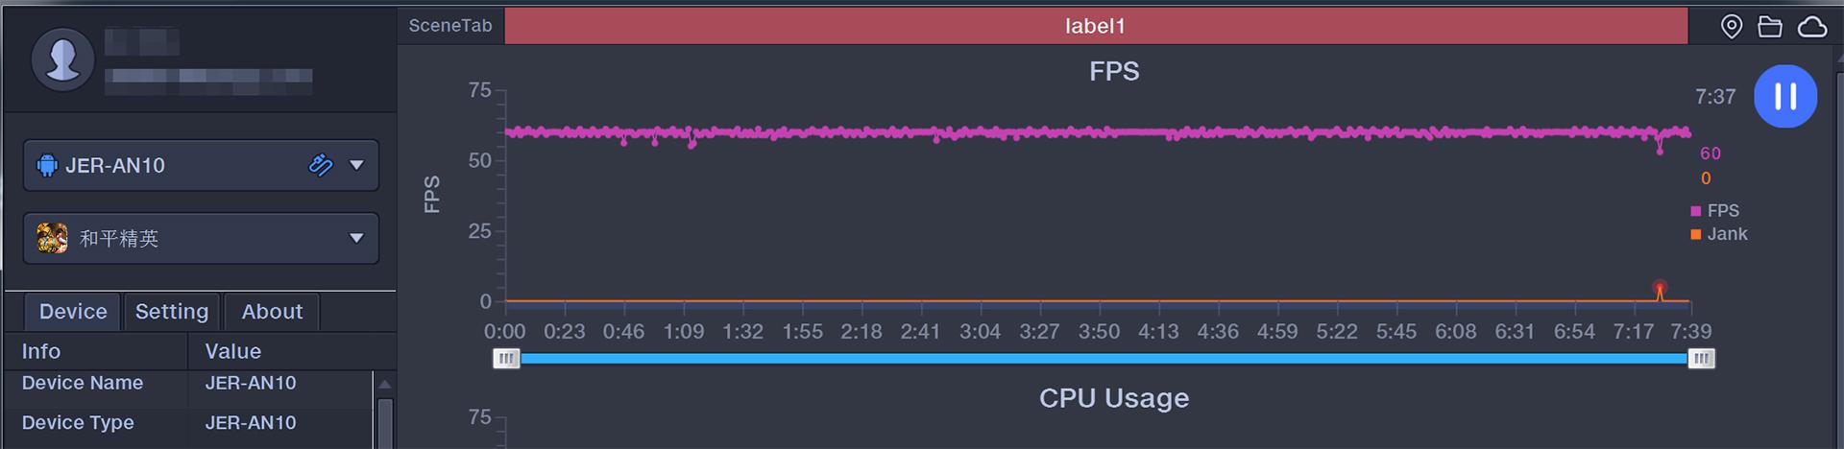This screenshot has height=449, width=1844.
Task: Click the USB connection icon beside JER-AN10
Action: 321,165
